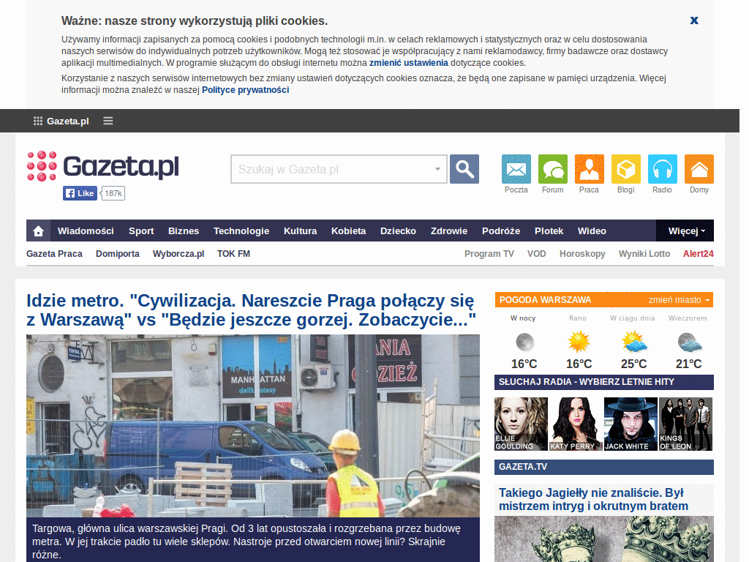The image size is (749, 562).
Task: Open the Wideo section
Action: pyautogui.click(x=592, y=231)
